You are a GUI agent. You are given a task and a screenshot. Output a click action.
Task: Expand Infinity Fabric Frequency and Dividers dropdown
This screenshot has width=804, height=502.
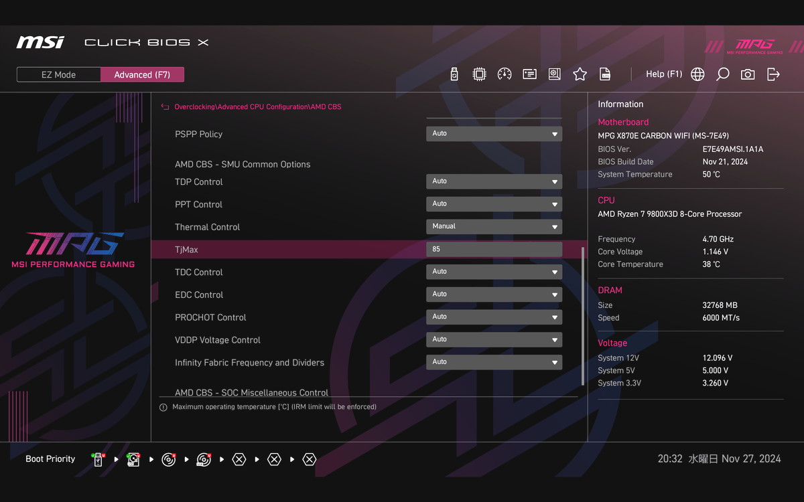click(x=494, y=362)
